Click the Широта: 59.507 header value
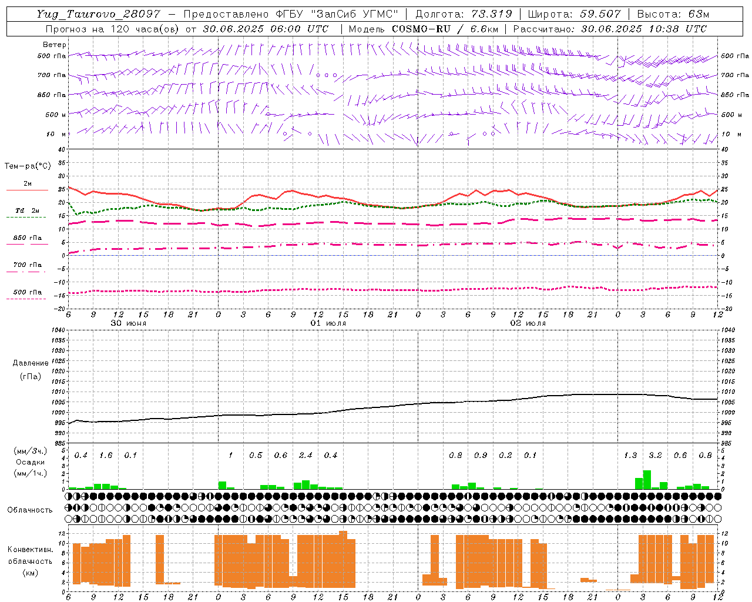 pyautogui.click(x=574, y=14)
